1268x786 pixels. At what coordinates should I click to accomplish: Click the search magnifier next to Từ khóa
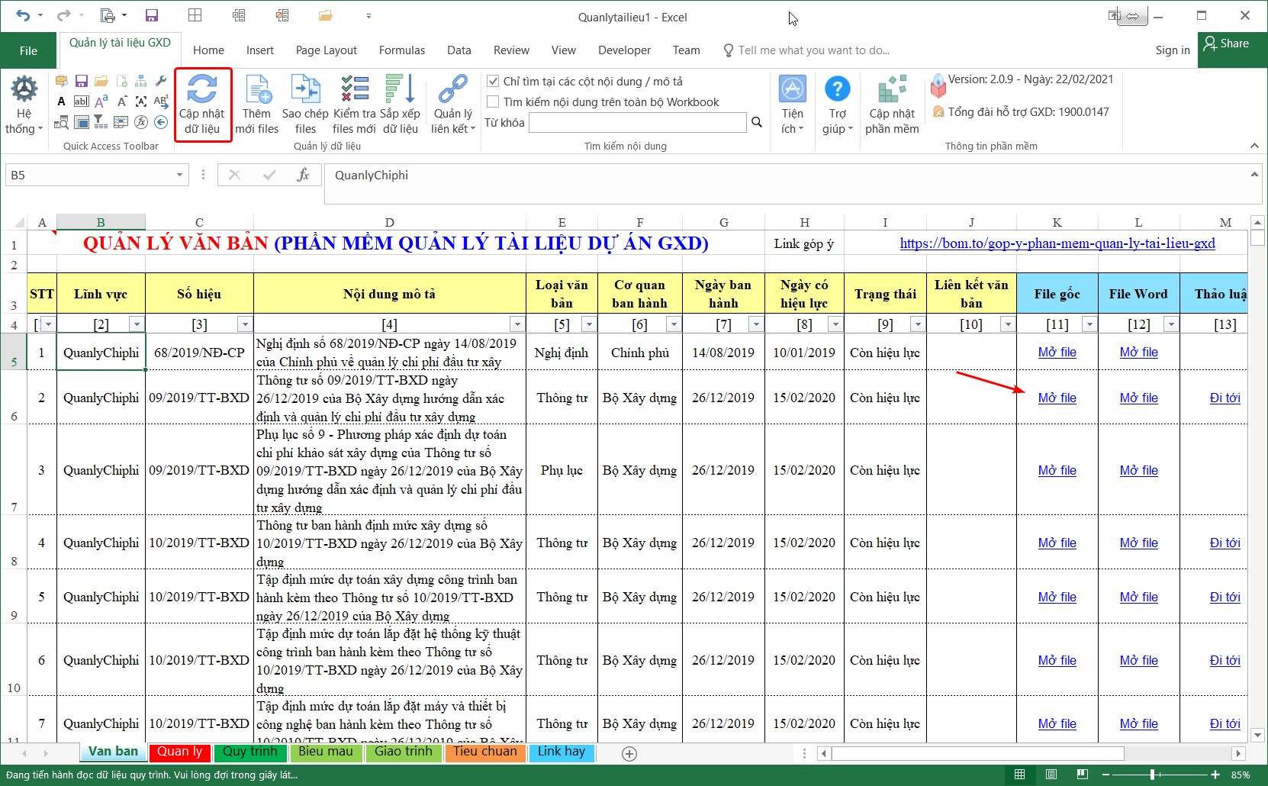757,122
